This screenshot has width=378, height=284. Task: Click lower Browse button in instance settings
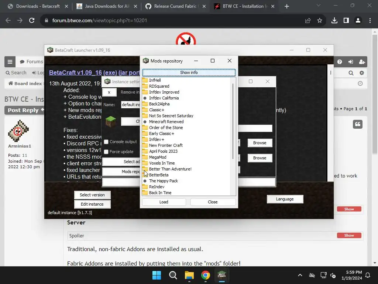point(260,158)
